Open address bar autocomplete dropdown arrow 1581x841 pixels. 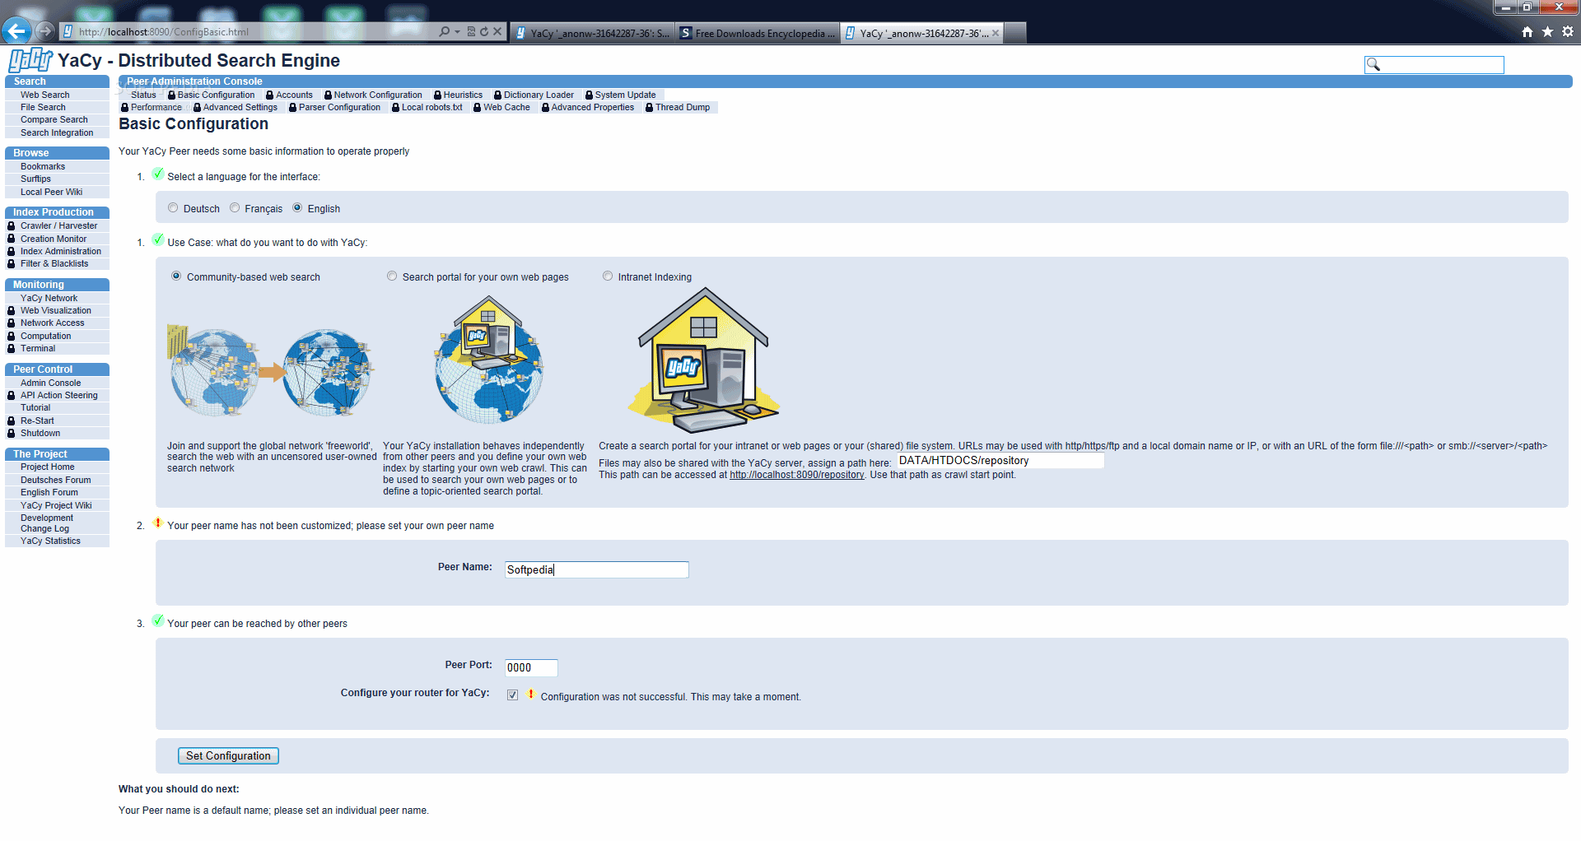click(457, 32)
